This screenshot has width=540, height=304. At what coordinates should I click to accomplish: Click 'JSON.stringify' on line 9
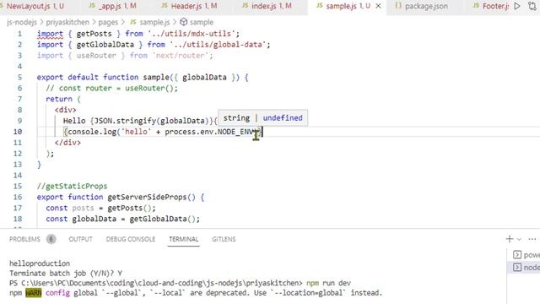click(x=125, y=121)
